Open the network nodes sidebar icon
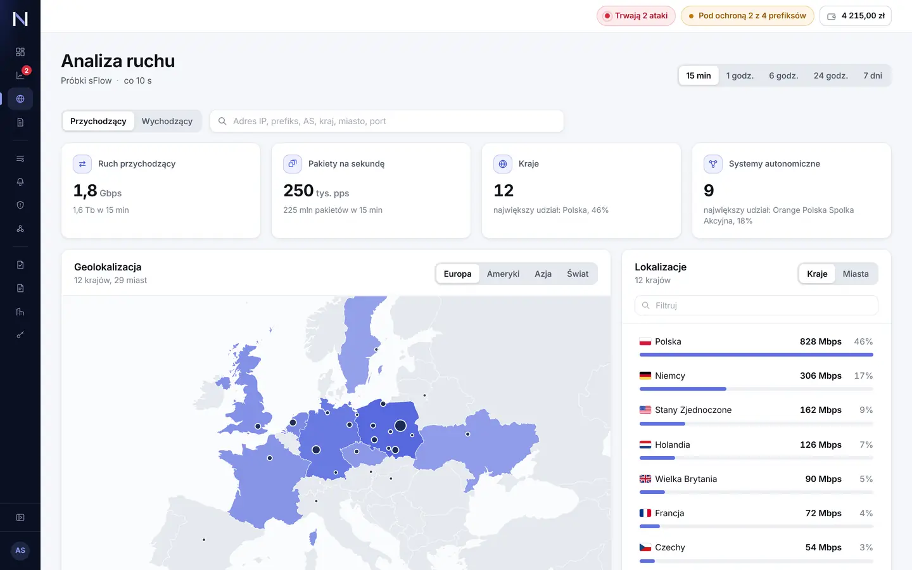912x570 pixels. pos(20,229)
